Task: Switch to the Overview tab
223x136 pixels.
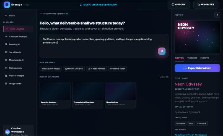Action: [179, 58]
